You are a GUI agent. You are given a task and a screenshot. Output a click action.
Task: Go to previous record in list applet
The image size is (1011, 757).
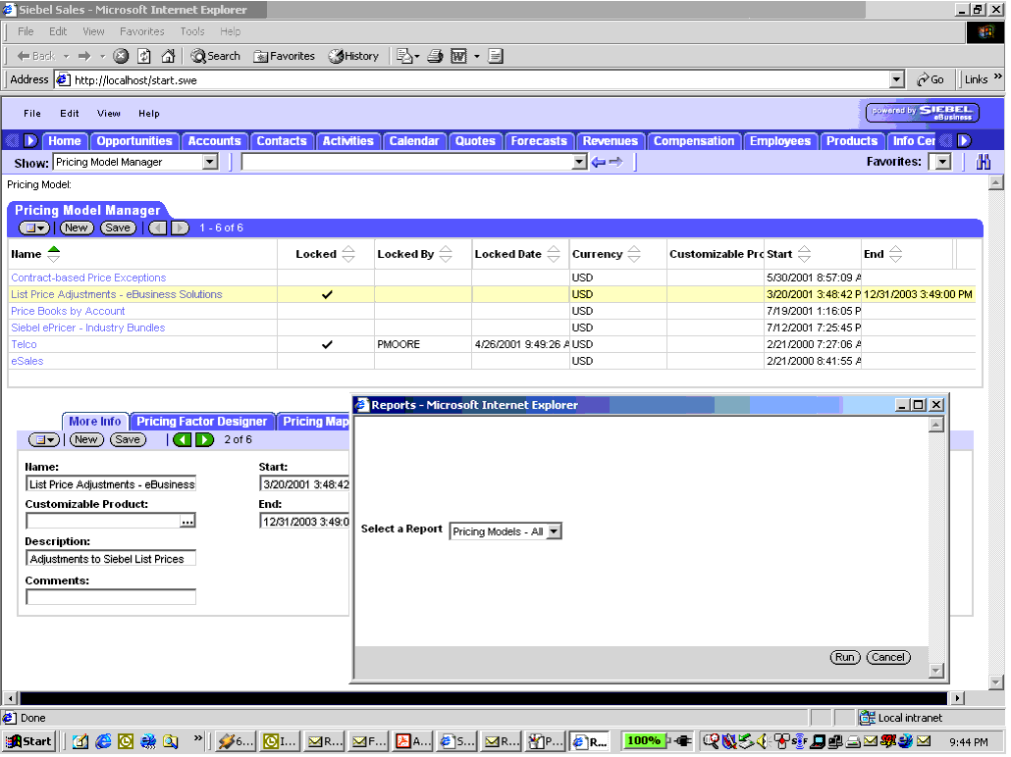(158, 227)
